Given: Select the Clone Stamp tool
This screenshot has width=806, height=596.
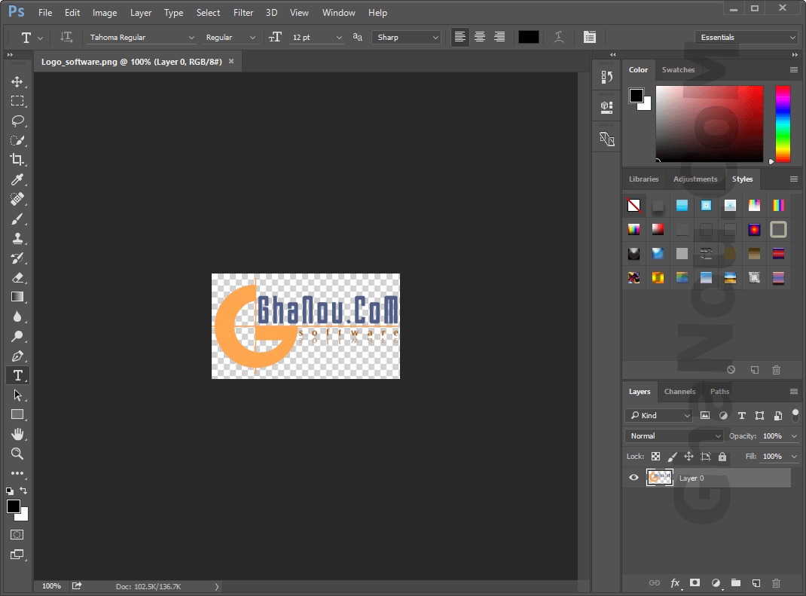Looking at the screenshot, I should pyautogui.click(x=17, y=239).
